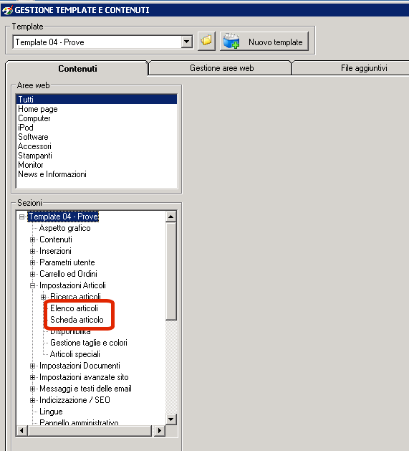Expand the Contenuti tree node
409x451 pixels.
tap(32, 239)
